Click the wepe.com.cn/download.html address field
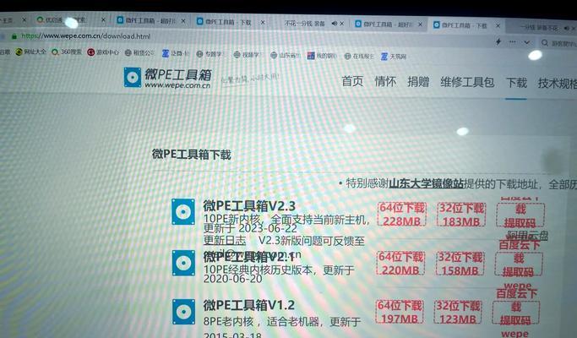 pyautogui.click(x=86, y=36)
